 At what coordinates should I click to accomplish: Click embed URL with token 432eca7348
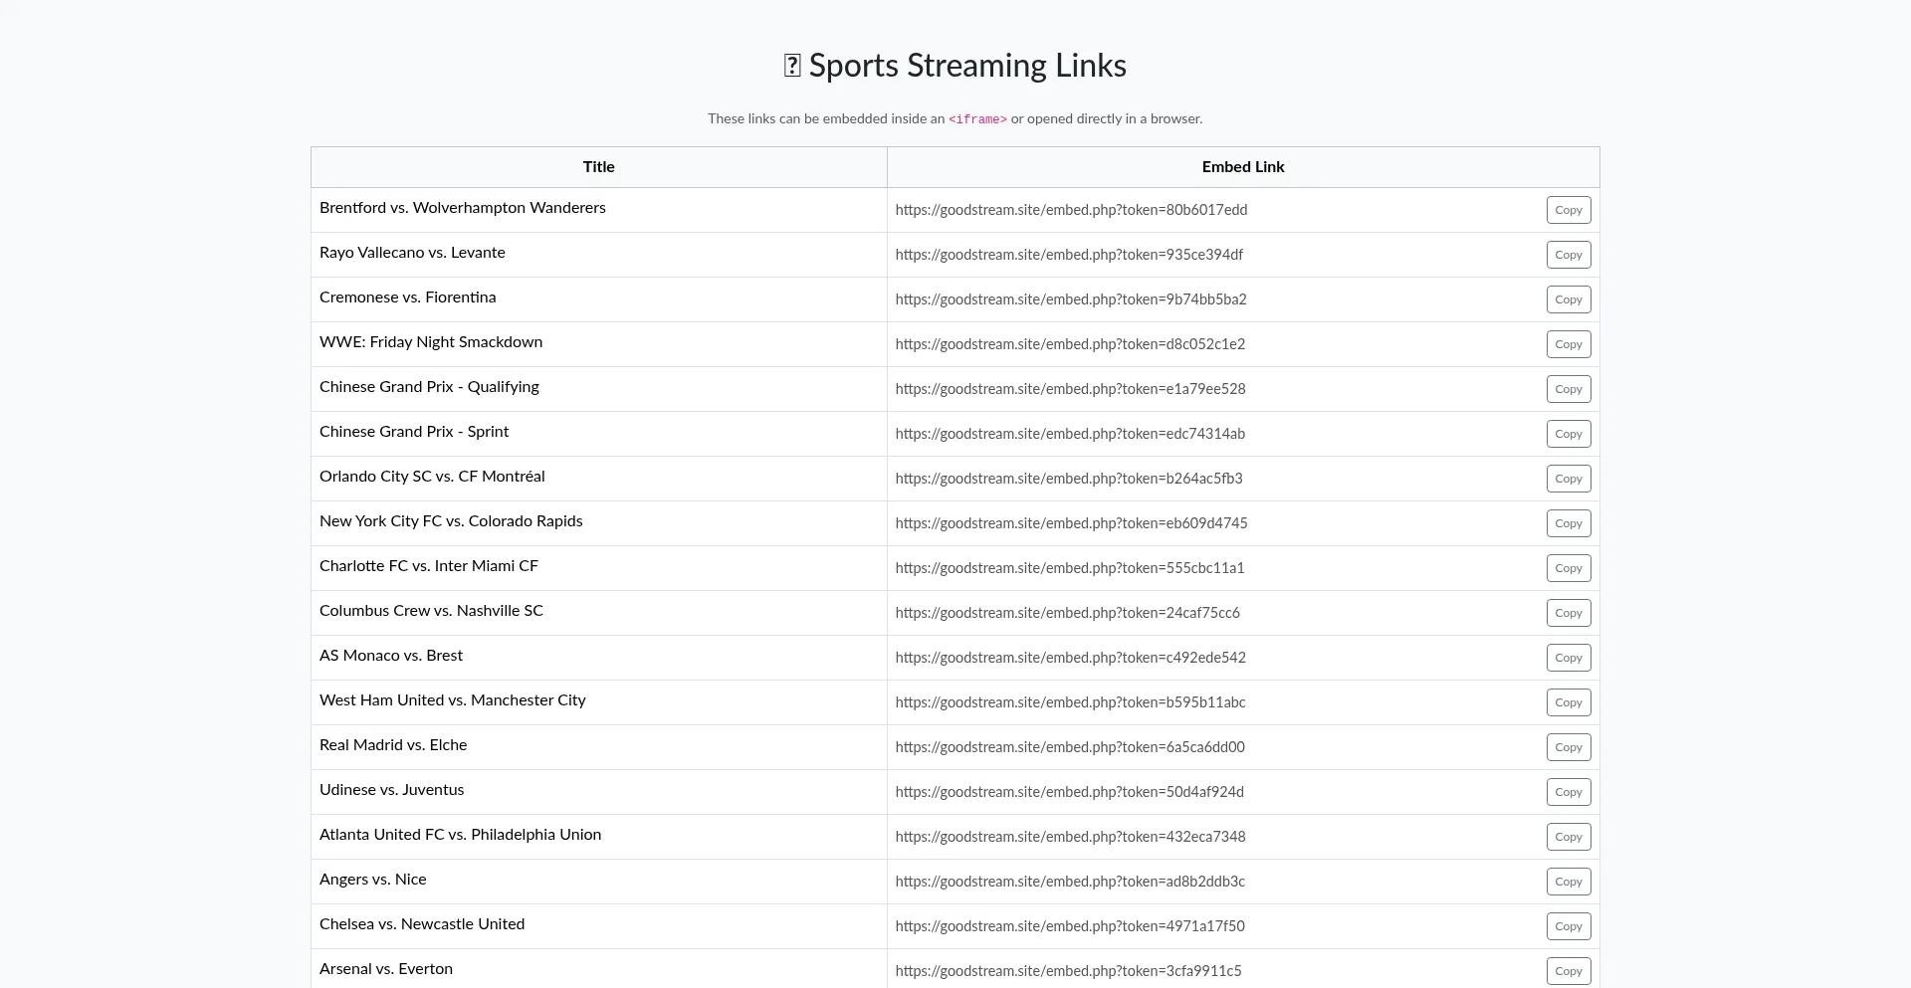tap(1070, 837)
